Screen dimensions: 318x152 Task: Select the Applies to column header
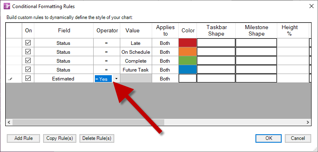point(165,30)
